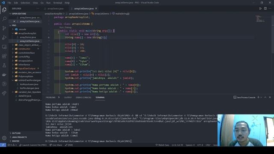This screenshot has height=154, width=274.
Task: Open the File menu
Action: click(9, 3)
